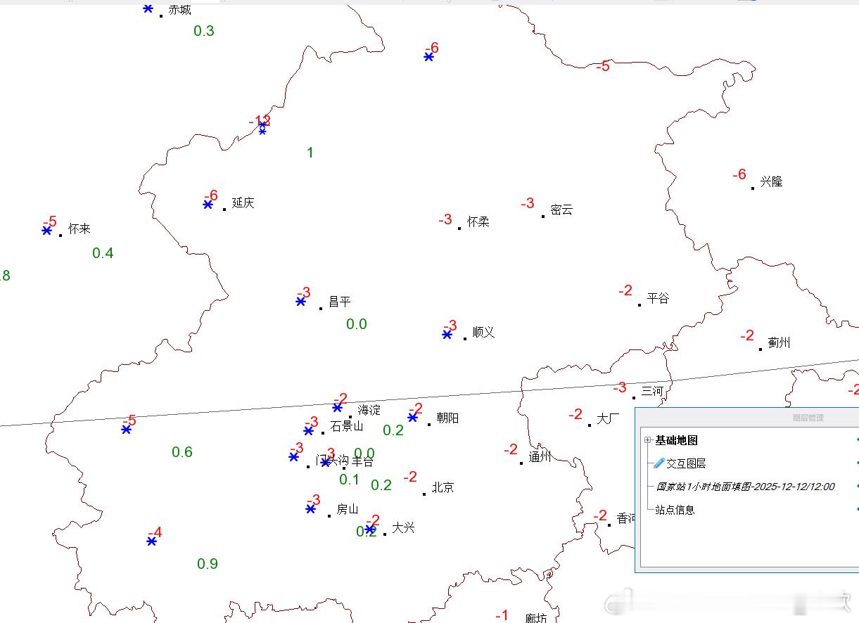The image size is (859, 623).
Task: Select the 基础地图 layer group
Action: click(x=676, y=440)
